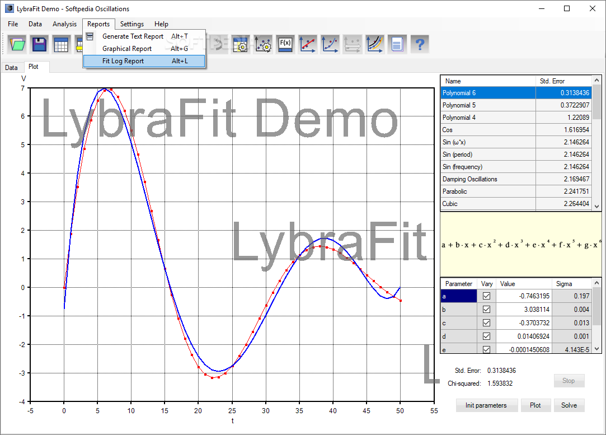606x435 pixels.
Task: Click the multi-curve comparison plot icon
Action: point(375,44)
